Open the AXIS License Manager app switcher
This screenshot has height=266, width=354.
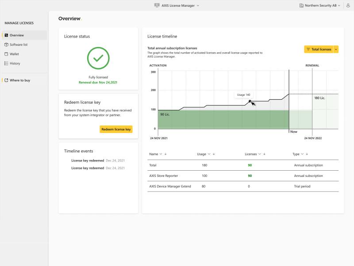click(177, 5)
